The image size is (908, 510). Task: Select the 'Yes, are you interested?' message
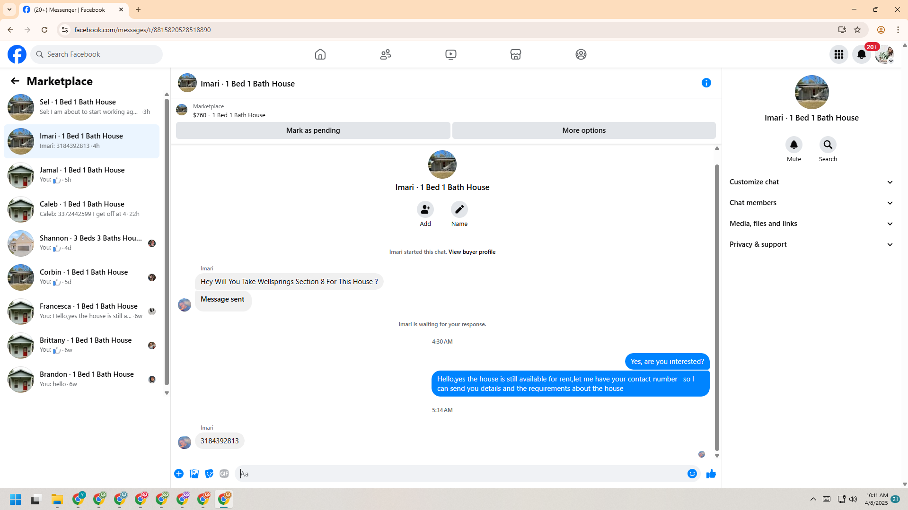667,362
